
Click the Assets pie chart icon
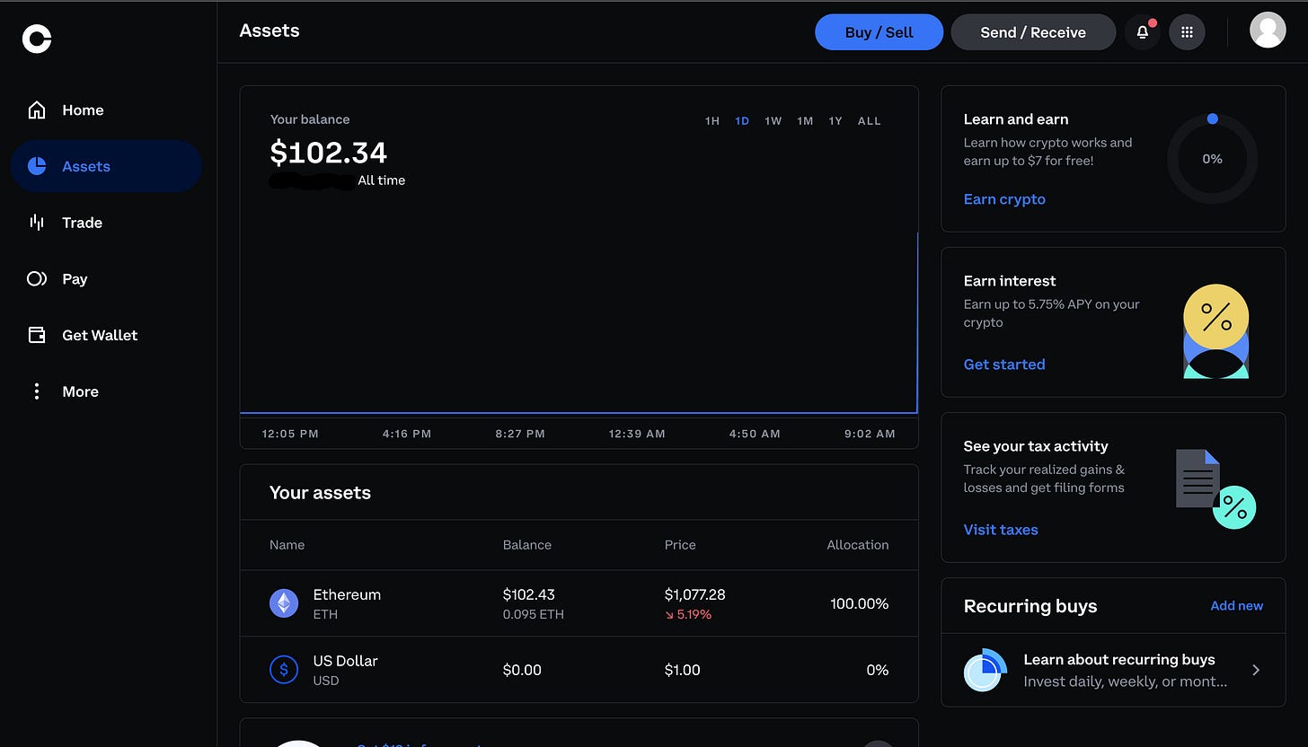(x=37, y=166)
